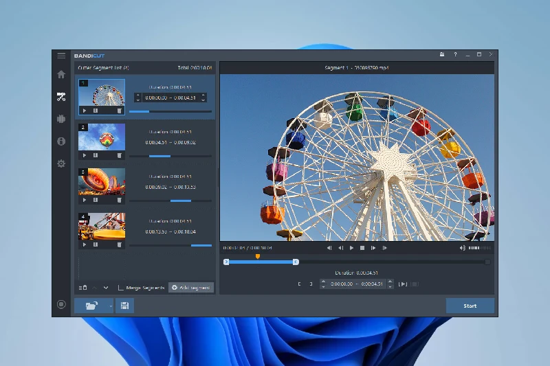Set end point bracket icon
550x366 pixels.
pos(311,284)
